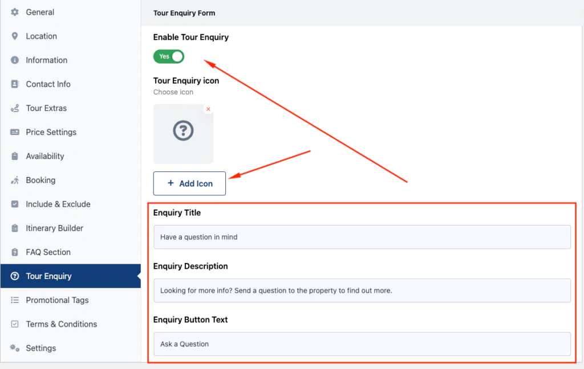Click the Booking hiker icon
Image resolution: width=584 pixels, height=369 pixels.
coord(14,180)
